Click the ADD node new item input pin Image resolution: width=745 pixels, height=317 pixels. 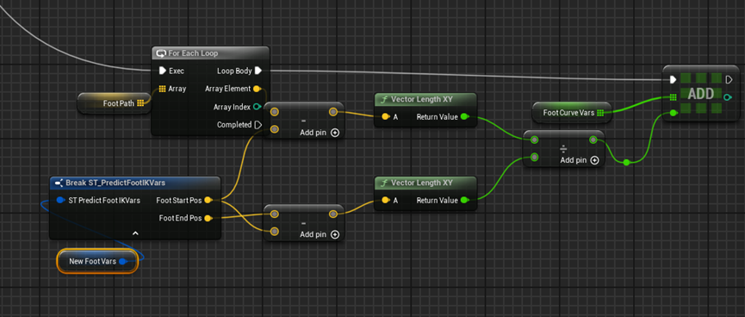pos(673,113)
